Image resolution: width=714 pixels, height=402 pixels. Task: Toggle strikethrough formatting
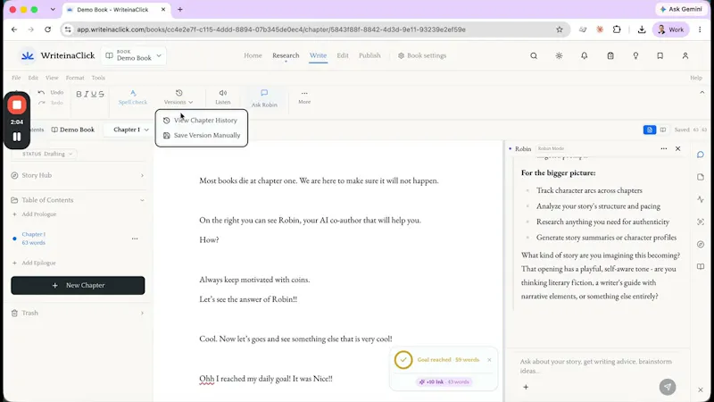[x=101, y=94]
